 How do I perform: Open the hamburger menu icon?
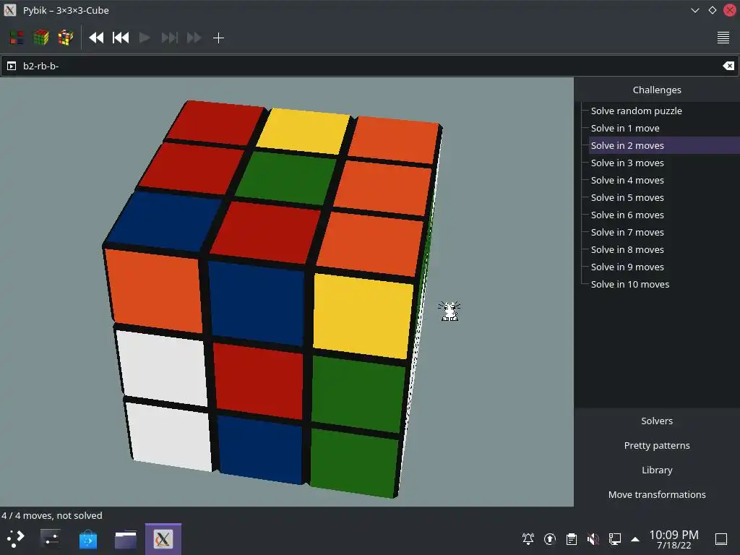723,38
